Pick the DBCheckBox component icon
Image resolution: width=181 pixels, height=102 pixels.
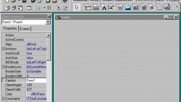pyautogui.click(x=151, y=7)
